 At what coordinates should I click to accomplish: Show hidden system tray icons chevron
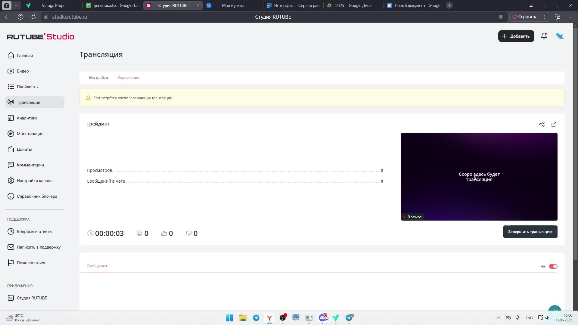(x=498, y=318)
